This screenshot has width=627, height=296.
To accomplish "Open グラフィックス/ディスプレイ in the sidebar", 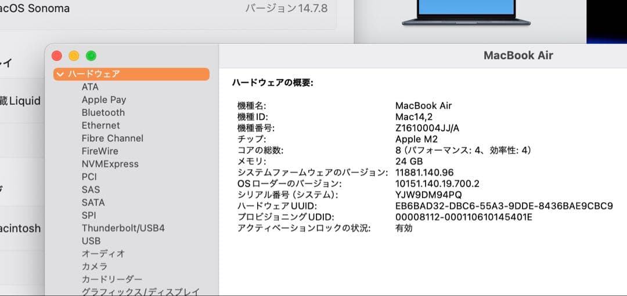I will point(140,292).
